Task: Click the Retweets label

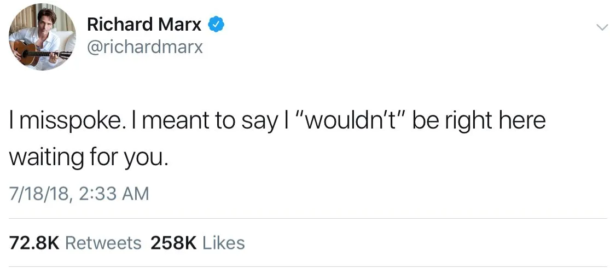Action: point(103,242)
